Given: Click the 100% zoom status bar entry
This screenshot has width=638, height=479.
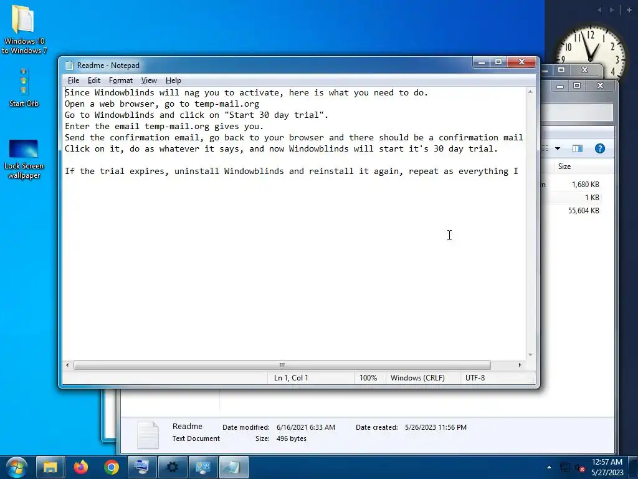Looking at the screenshot, I should (368, 377).
